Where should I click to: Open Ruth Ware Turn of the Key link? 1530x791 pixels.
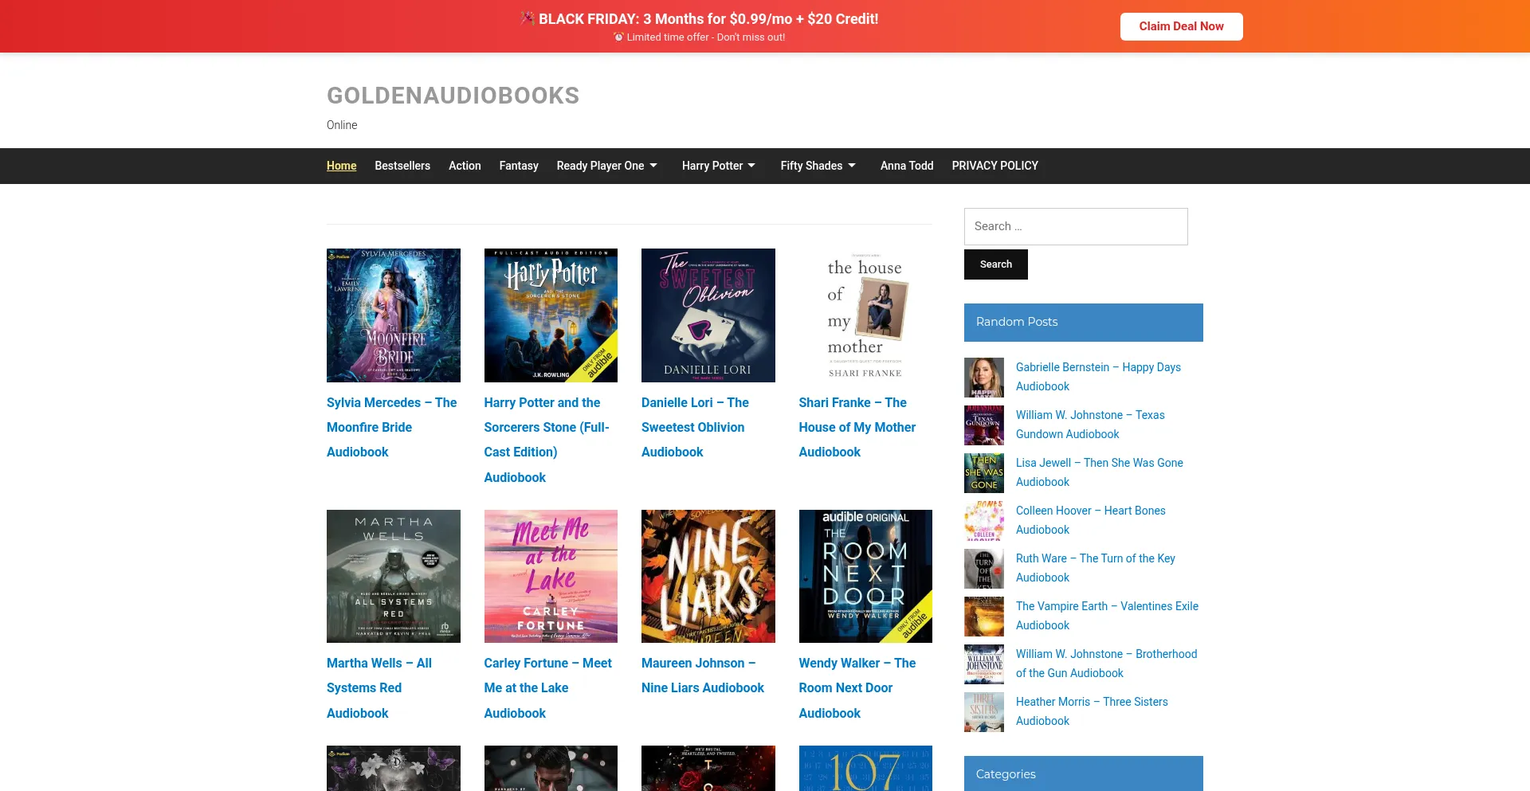1095,568
